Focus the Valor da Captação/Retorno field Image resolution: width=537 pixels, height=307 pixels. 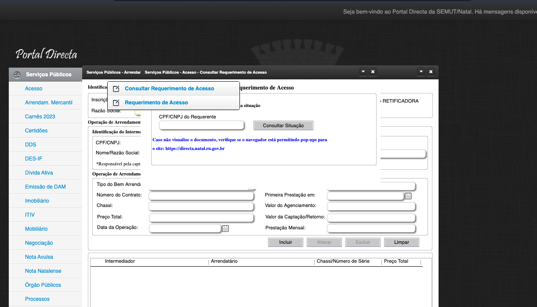tap(371, 218)
